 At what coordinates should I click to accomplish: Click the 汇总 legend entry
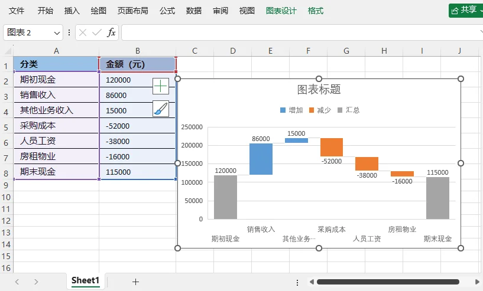tap(348, 110)
